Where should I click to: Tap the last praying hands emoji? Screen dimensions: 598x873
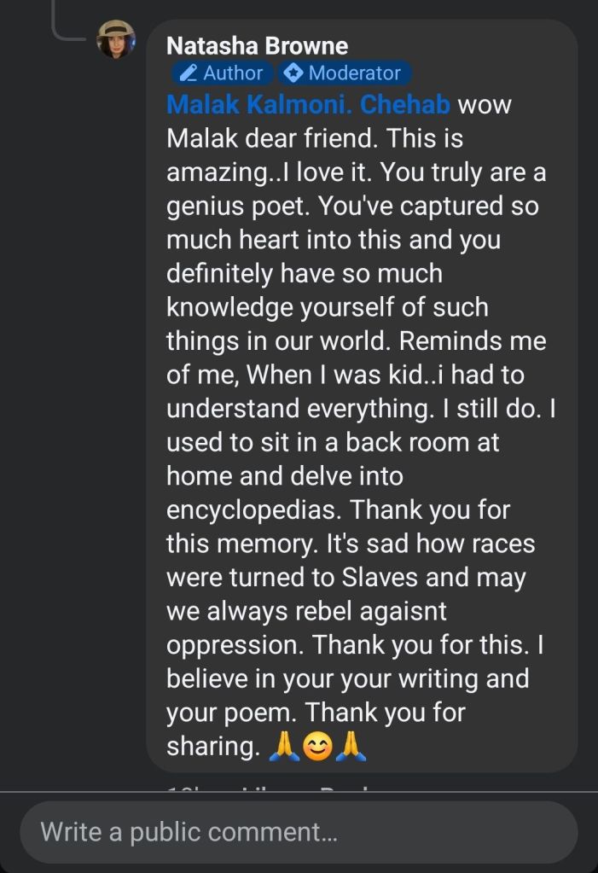point(351,746)
